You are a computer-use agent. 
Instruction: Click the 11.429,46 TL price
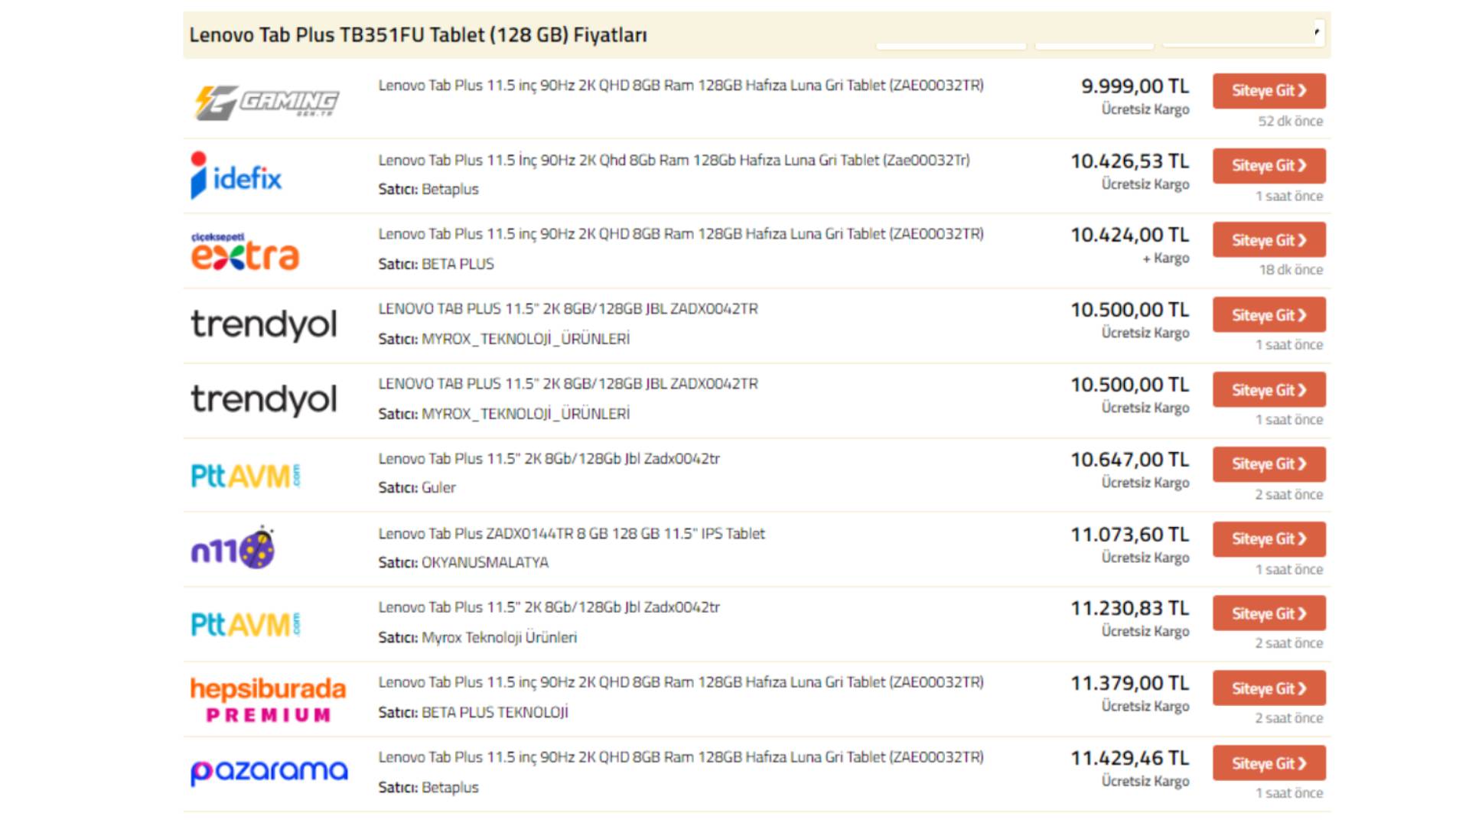coord(1130,758)
